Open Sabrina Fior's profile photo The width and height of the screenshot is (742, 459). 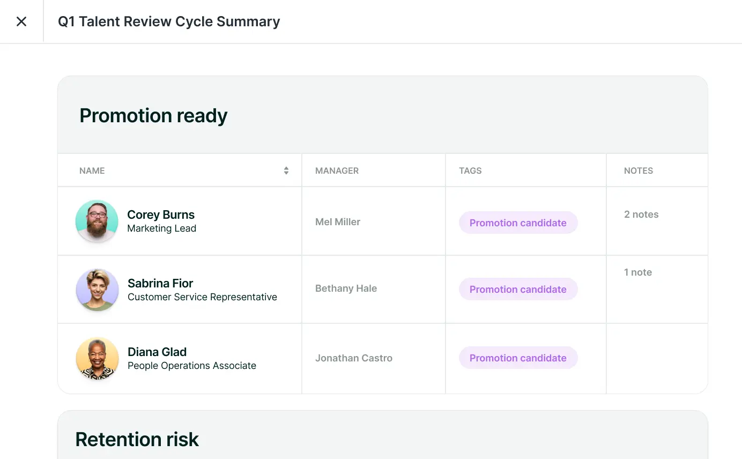click(x=97, y=290)
